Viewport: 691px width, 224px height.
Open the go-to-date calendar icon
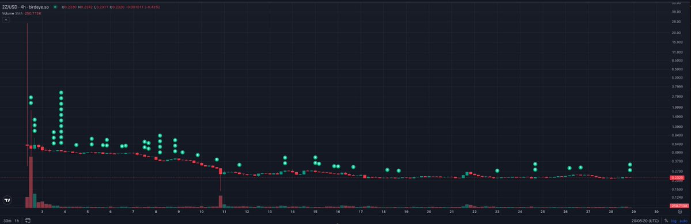(27, 221)
